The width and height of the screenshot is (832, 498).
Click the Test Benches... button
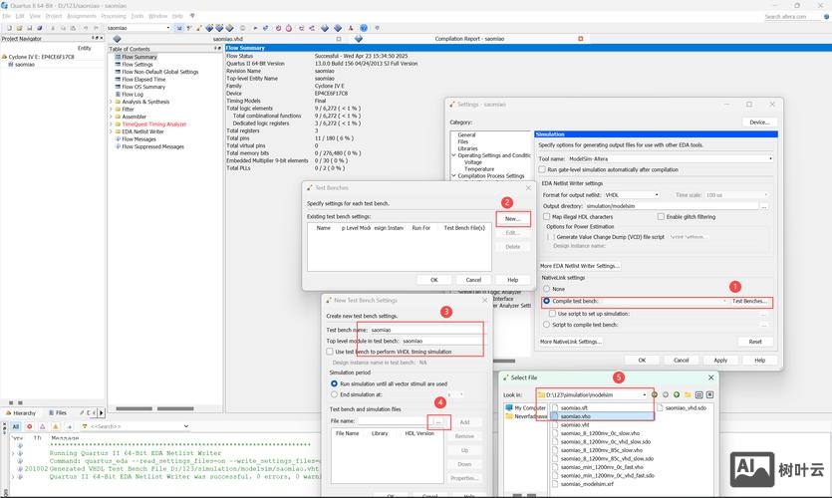click(x=750, y=301)
